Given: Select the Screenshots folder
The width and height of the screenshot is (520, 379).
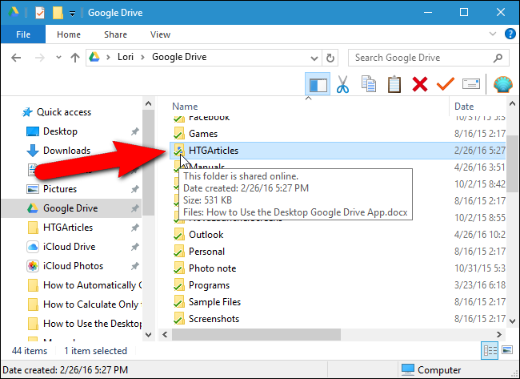Looking at the screenshot, I should pyautogui.click(x=214, y=319).
